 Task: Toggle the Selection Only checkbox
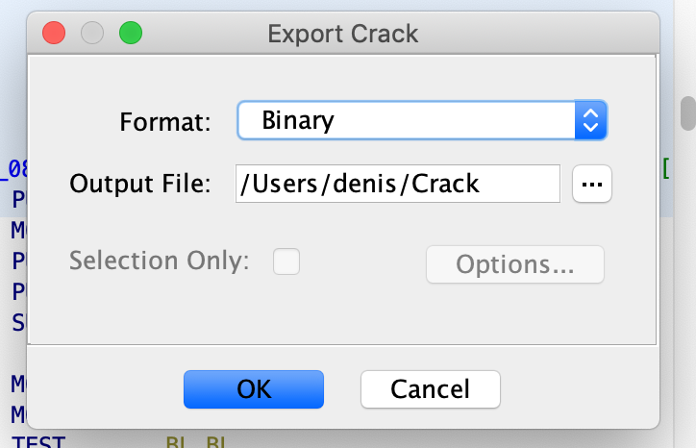(x=286, y=261)
